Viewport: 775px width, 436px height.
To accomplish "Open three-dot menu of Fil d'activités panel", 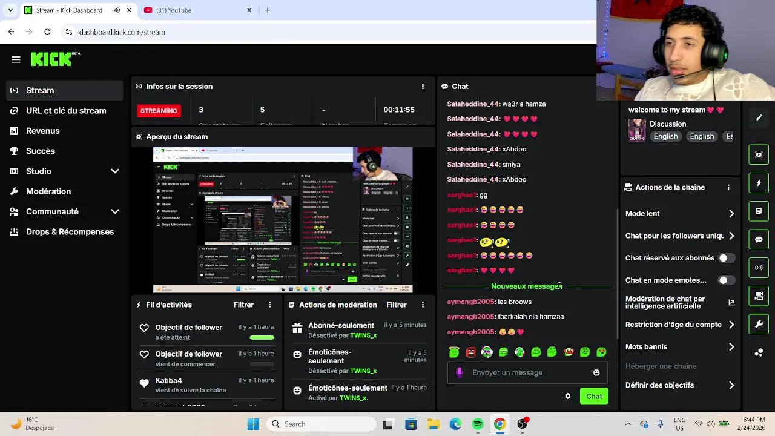I will click(270, 305).
